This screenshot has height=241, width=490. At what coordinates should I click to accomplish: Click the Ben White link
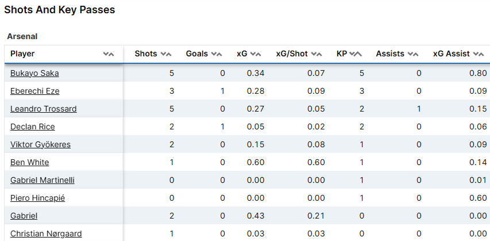(30, 162)
